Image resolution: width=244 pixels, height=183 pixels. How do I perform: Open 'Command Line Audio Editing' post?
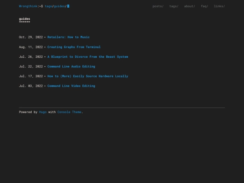coord(71,66)
